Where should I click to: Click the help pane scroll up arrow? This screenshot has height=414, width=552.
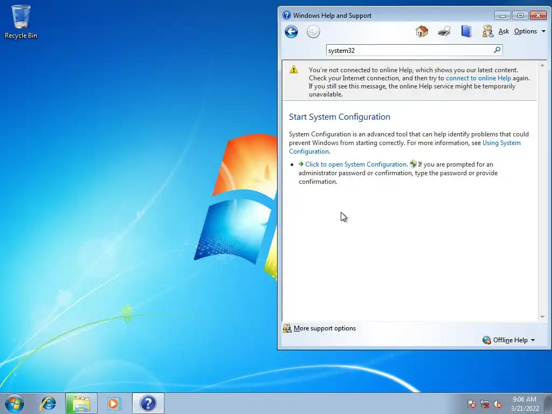click(x=542, y=65)
